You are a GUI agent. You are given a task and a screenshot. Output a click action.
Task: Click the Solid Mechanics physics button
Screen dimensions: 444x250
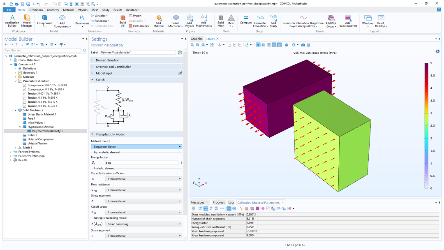(x=176, y=21)
